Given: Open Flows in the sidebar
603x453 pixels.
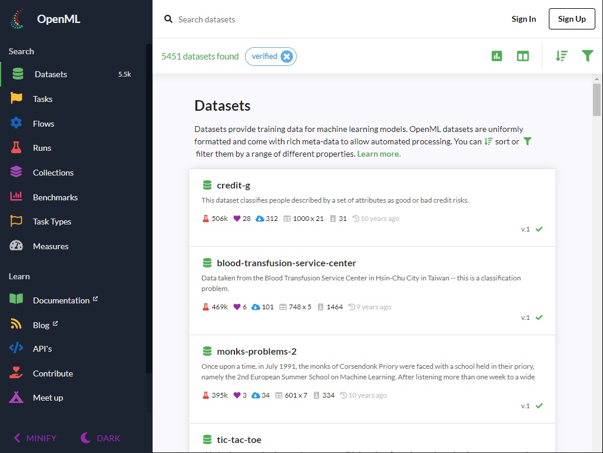Looking at the screenshot, I should click(73, 124).
